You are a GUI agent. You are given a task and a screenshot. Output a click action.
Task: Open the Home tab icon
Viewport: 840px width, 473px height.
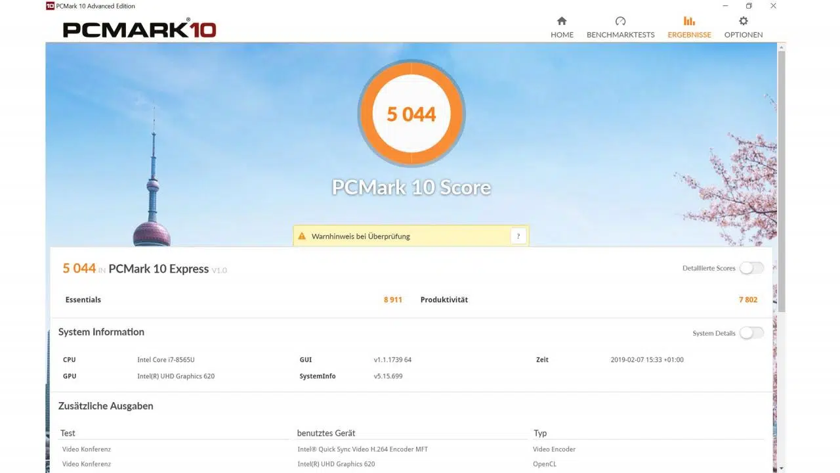[x=562, y=21]
